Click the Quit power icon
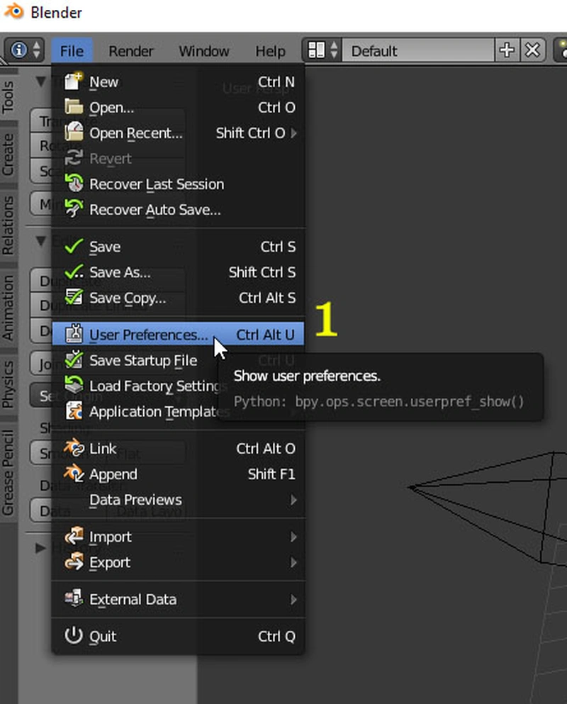This screenshot has width=567, height=704. coord(74,636)
